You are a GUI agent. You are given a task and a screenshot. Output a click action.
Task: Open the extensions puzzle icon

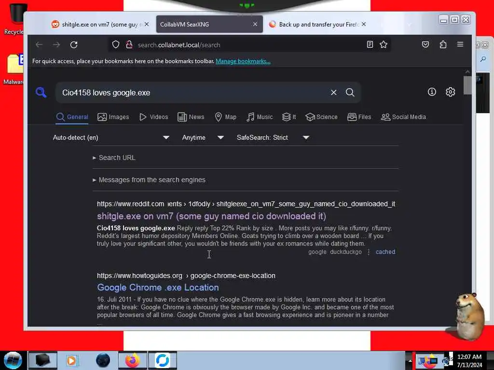443,44
